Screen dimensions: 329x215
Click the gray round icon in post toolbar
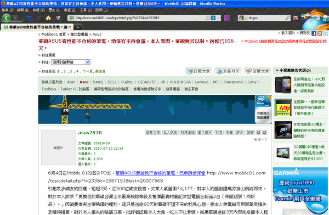(258, 133)
